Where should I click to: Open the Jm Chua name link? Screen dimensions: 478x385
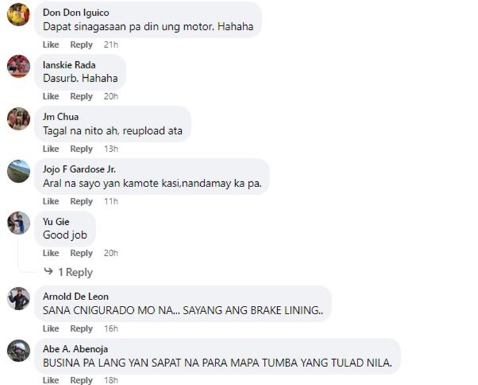coord(61,117)
